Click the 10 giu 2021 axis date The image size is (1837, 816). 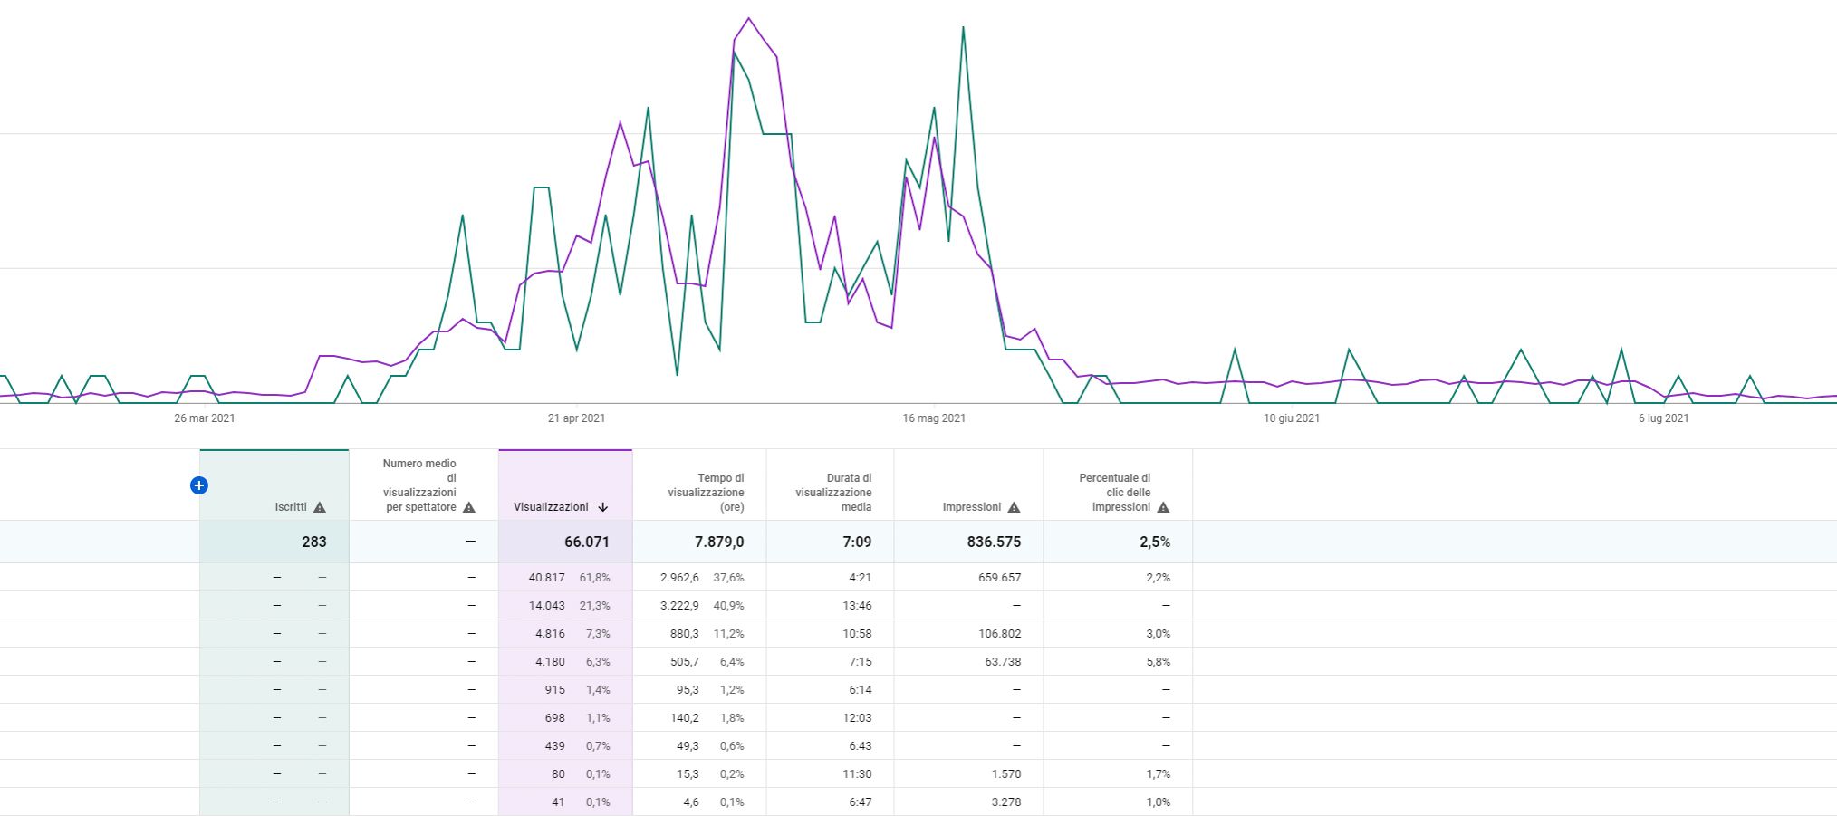pos(1292,418)
